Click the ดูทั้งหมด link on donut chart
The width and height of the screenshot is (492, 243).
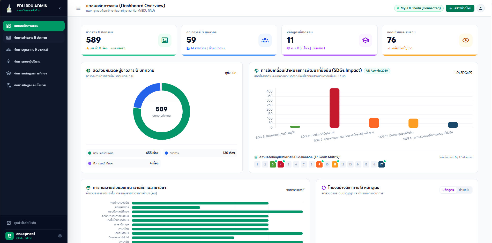click(230, 73)
